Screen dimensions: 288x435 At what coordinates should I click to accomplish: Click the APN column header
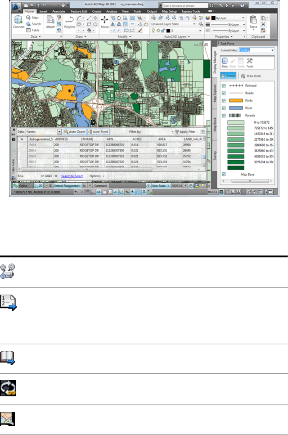click(x=110, y=139)
